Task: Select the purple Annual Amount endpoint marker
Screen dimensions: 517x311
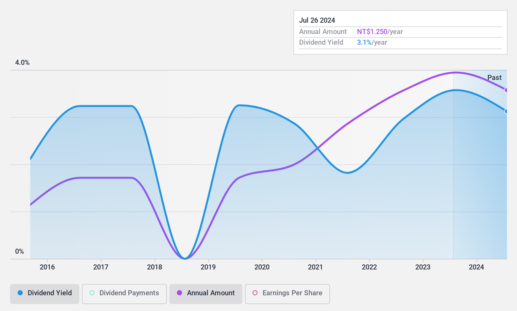Action: click(x=506, y=90)
